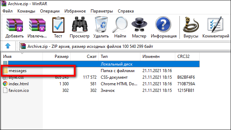
Task: Open the Комментарий checklist icon
Action: [216, 25]
